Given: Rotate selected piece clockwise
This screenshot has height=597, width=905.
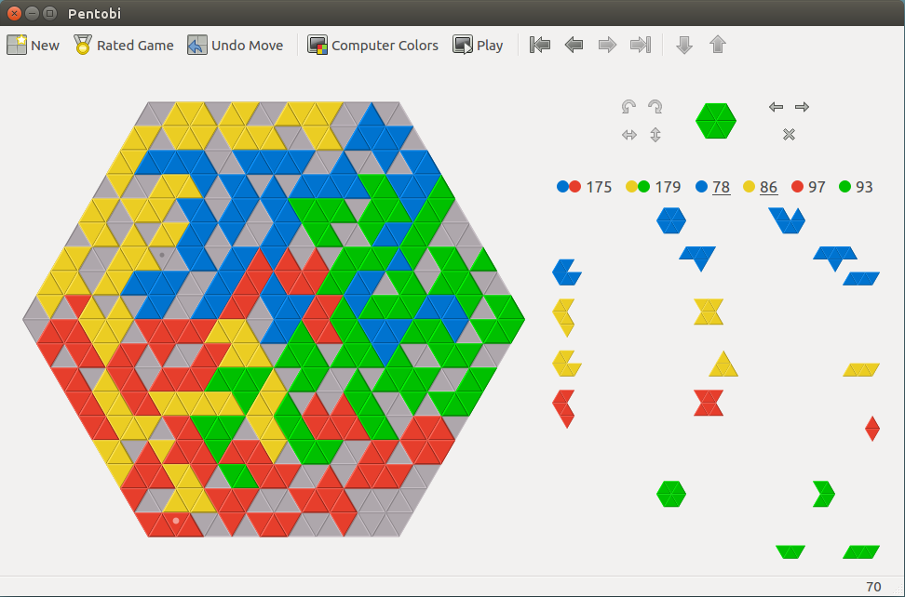Looking at the screenshot, I should click(x=655, y=107).
